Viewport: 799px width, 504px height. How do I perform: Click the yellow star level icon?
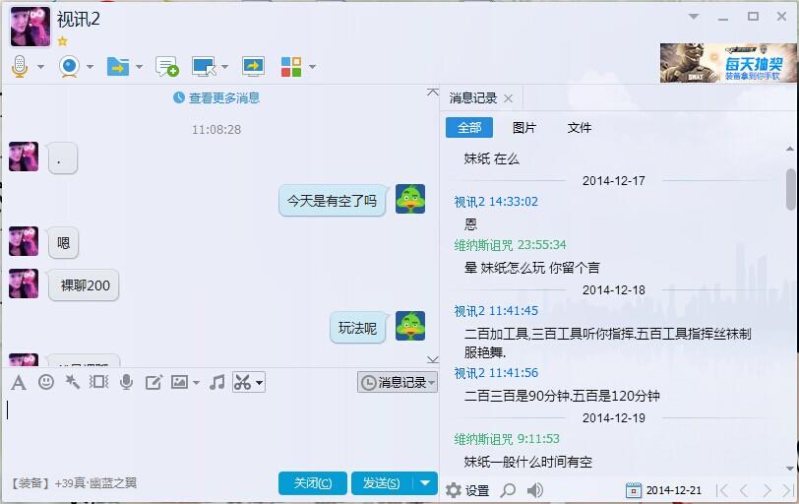62,41
